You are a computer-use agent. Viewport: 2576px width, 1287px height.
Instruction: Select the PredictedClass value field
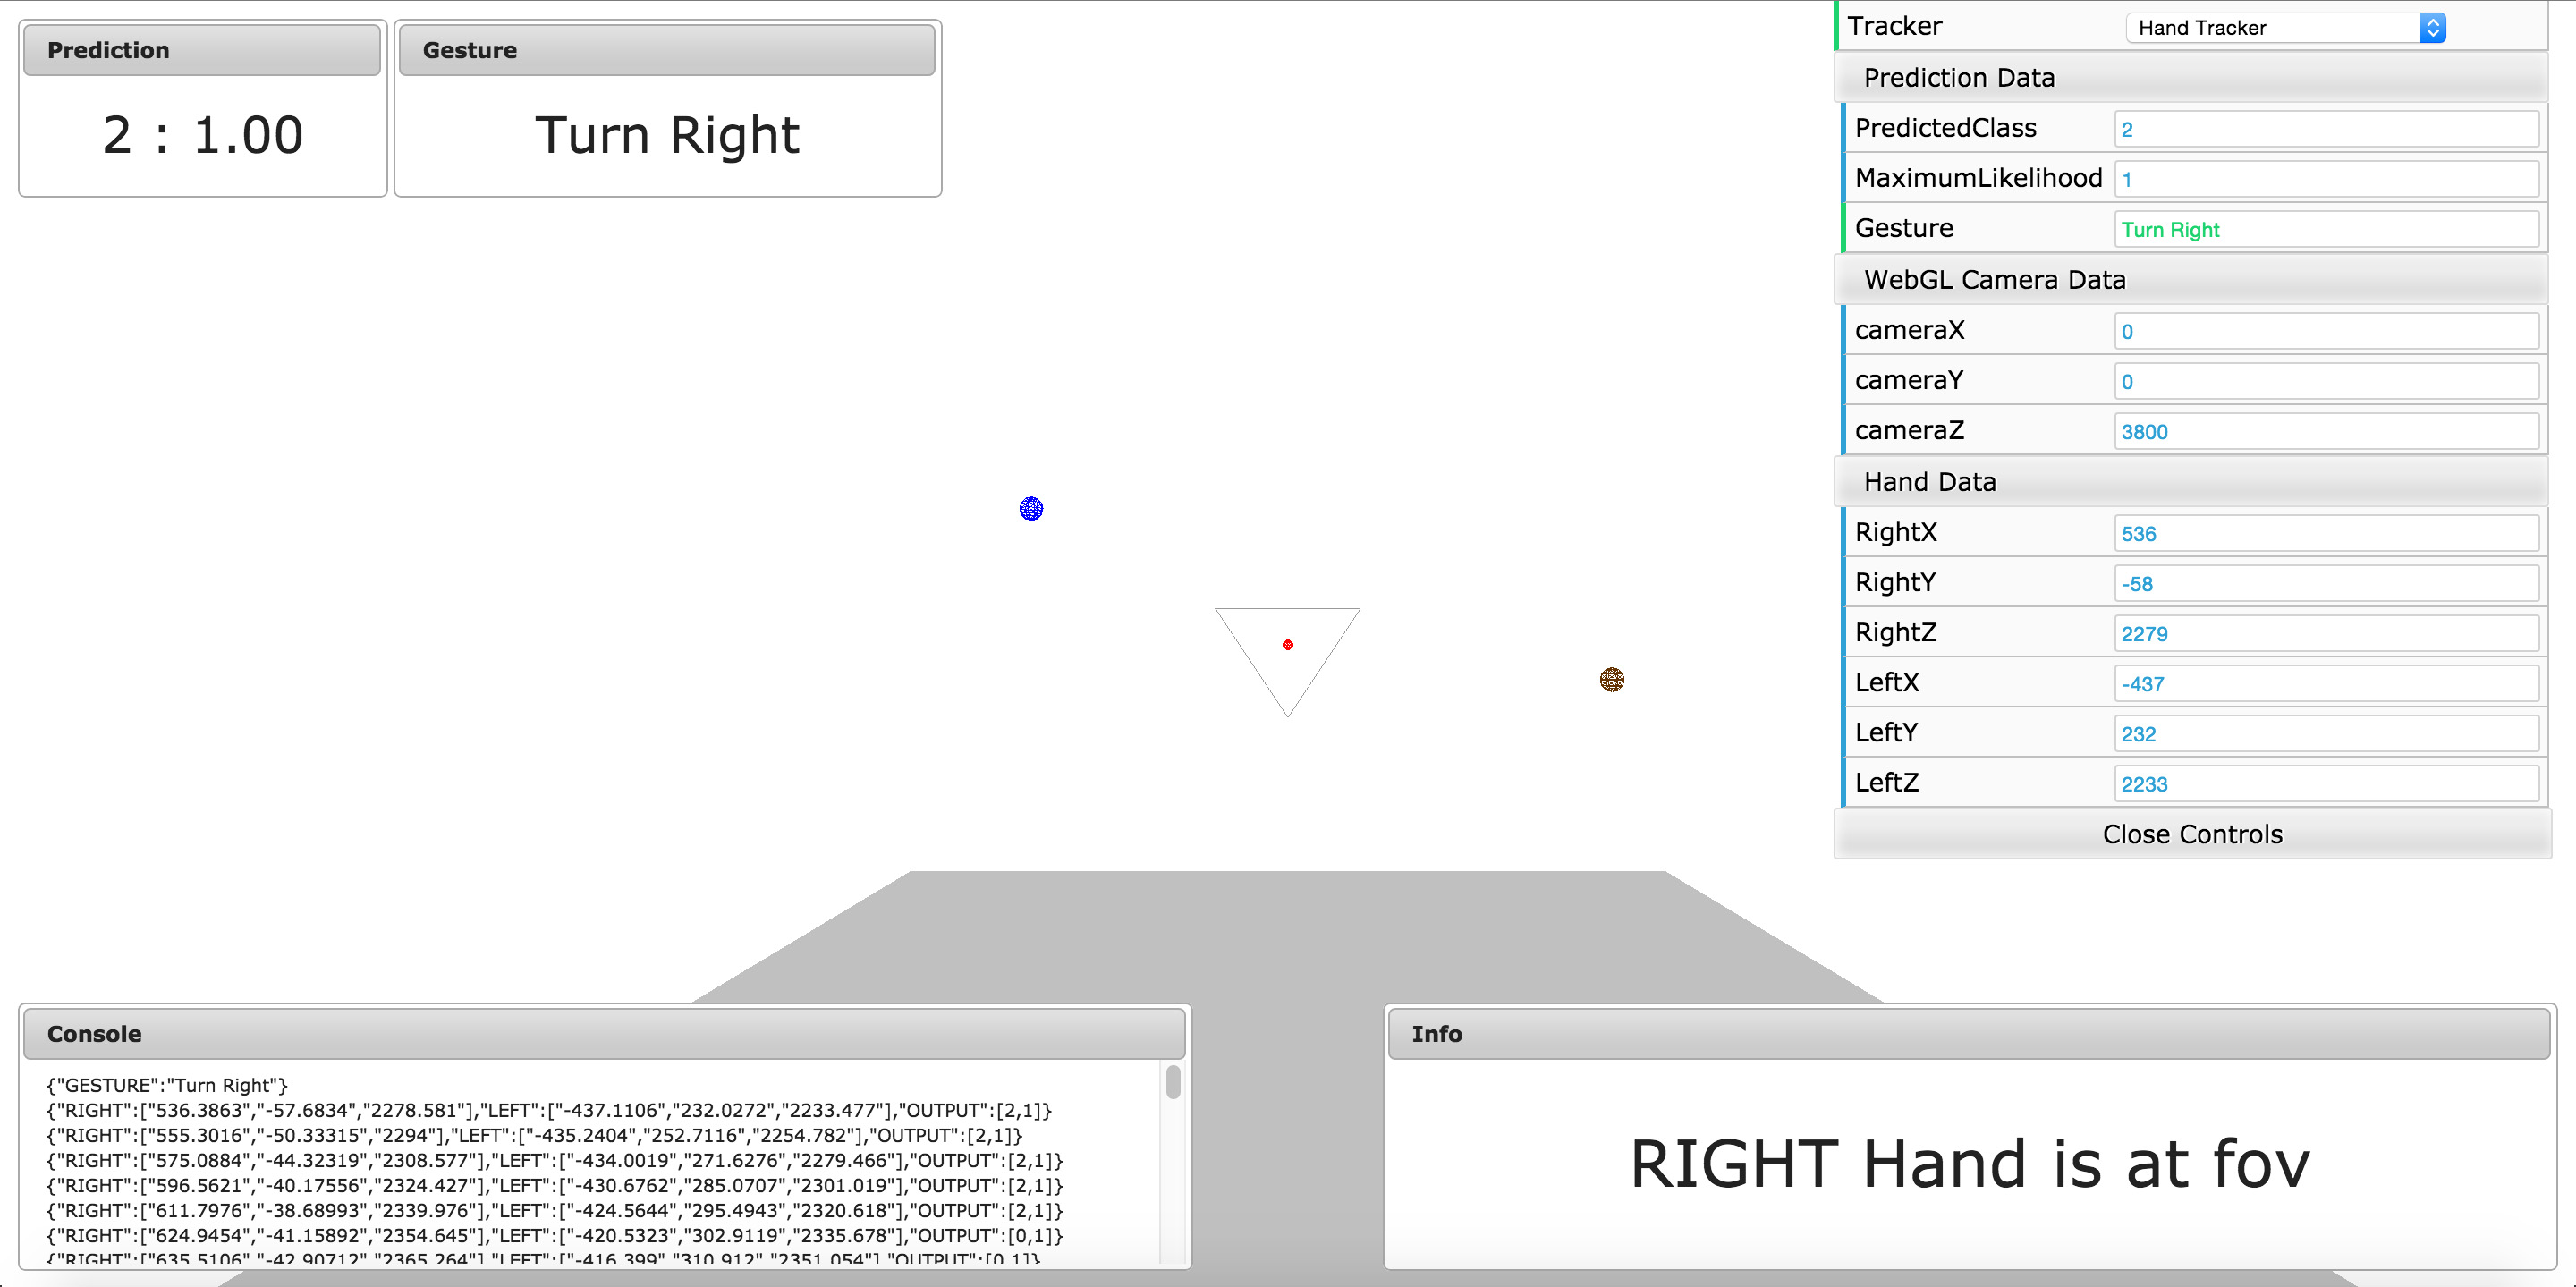2325,130
